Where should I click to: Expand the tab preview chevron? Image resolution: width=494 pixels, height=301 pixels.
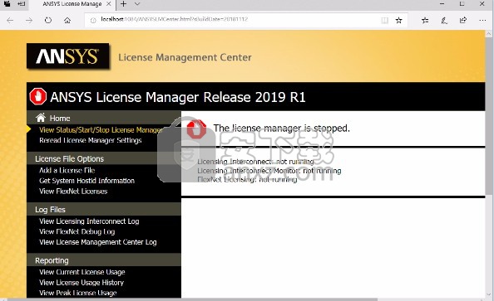137,4
